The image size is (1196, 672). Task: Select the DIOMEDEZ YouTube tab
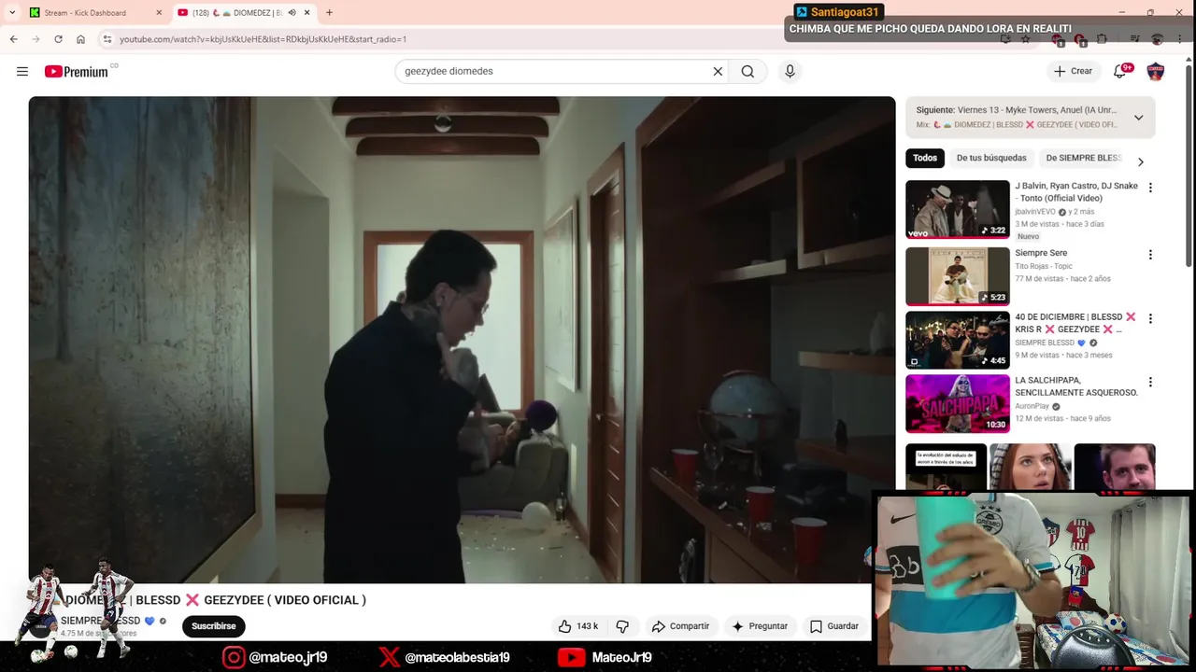click(x=243, y=13)
